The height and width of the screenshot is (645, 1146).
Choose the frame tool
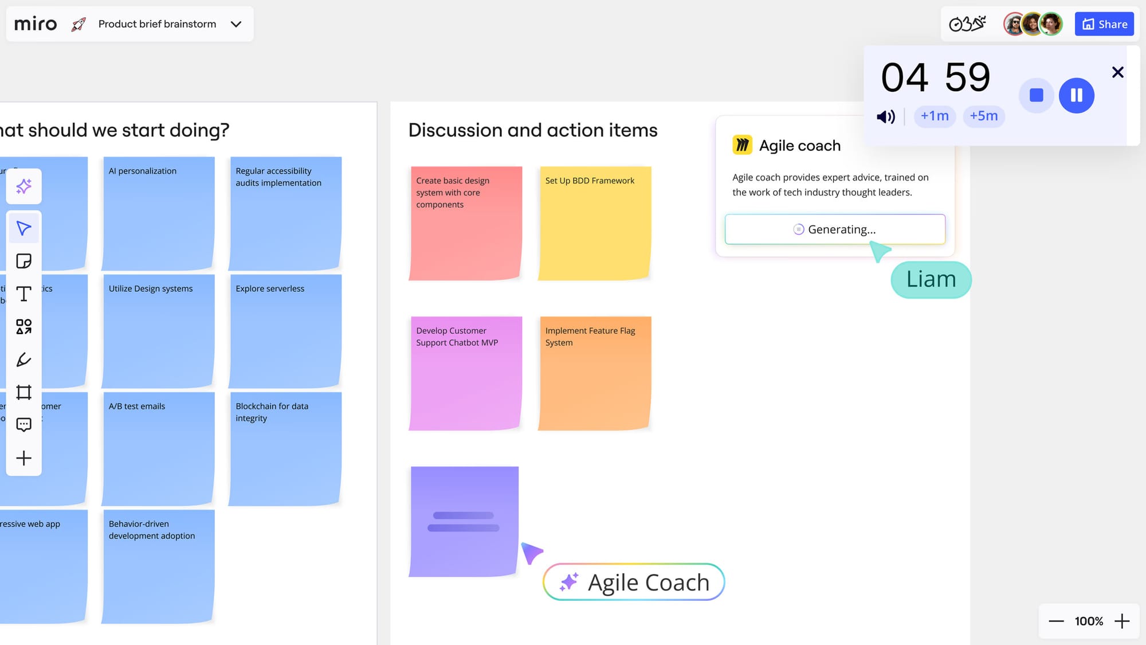click(23, 392)
